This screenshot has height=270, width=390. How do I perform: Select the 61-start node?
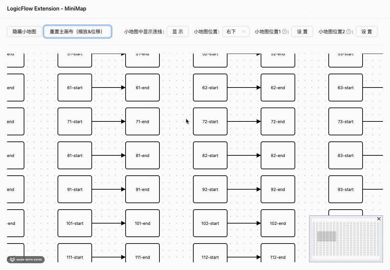pos(75,88)
